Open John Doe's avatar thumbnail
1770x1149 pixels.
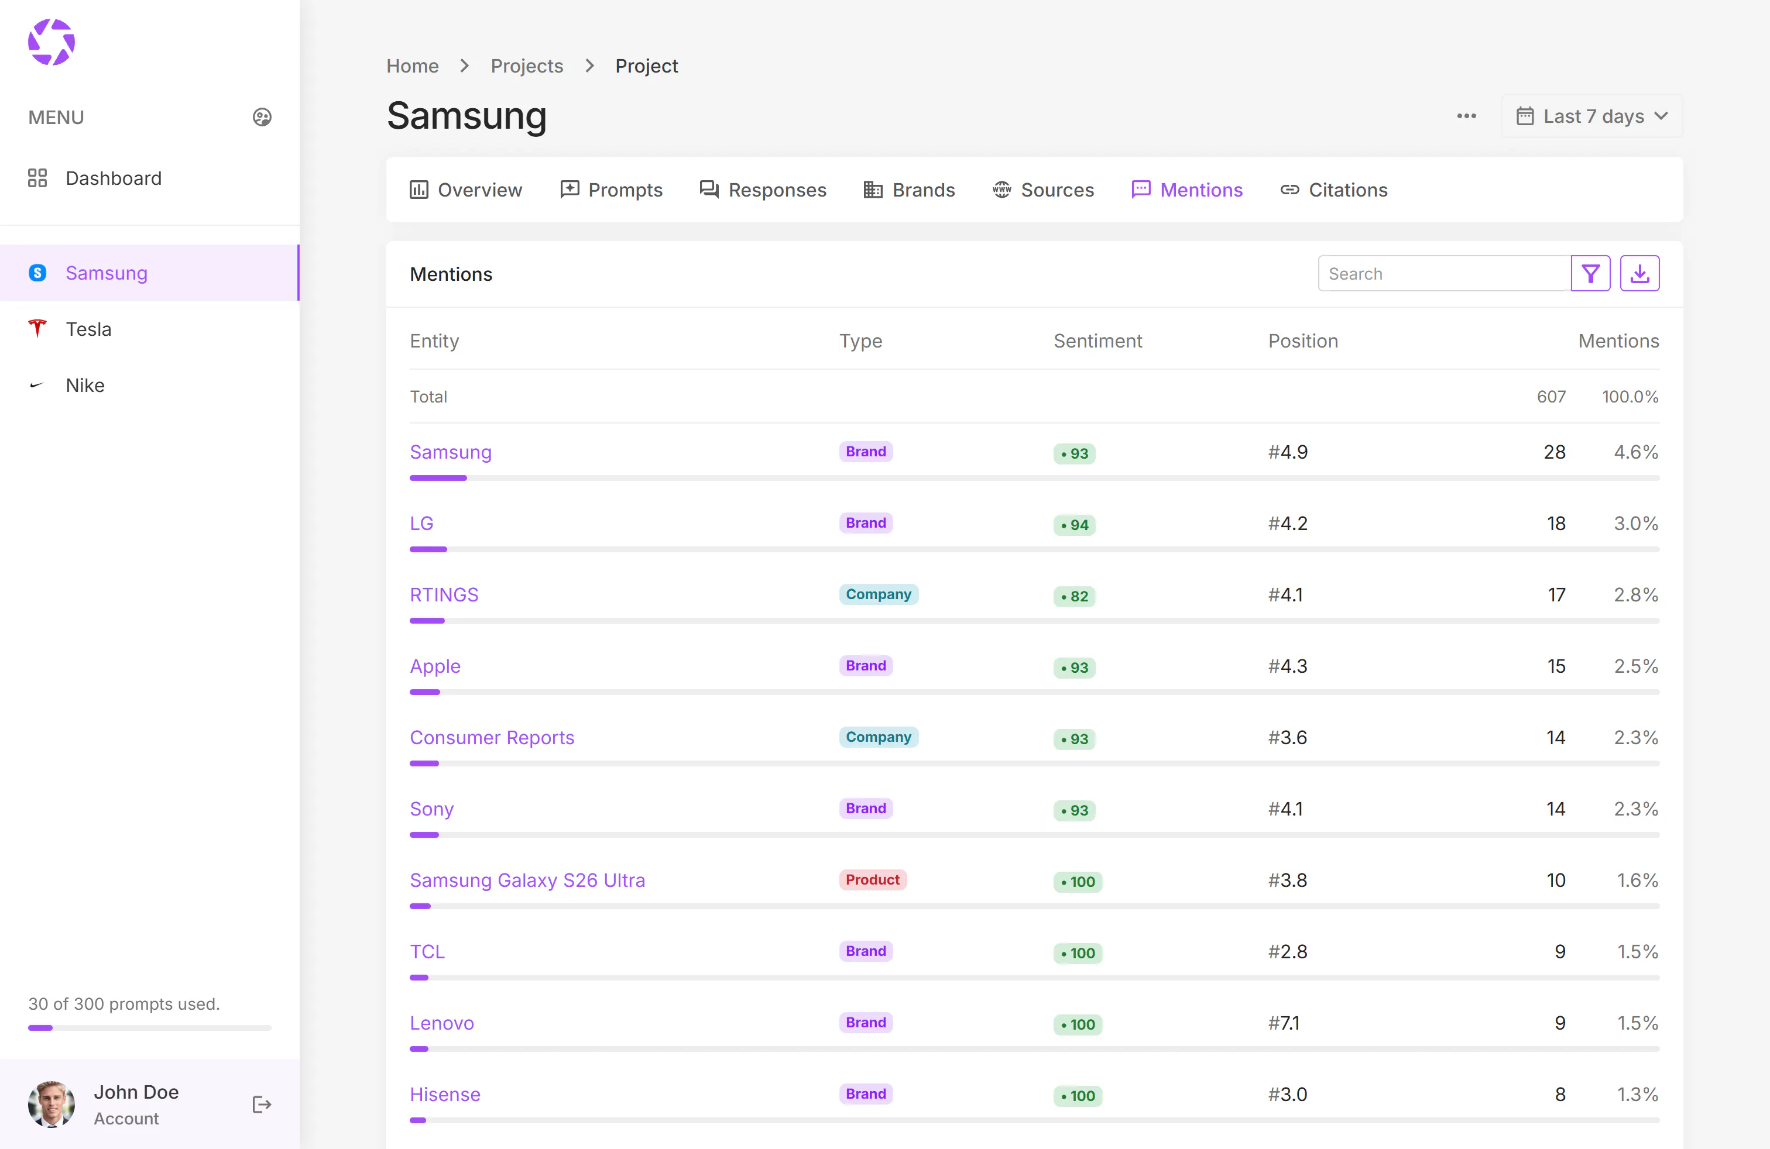click(x=52, y=1105)
